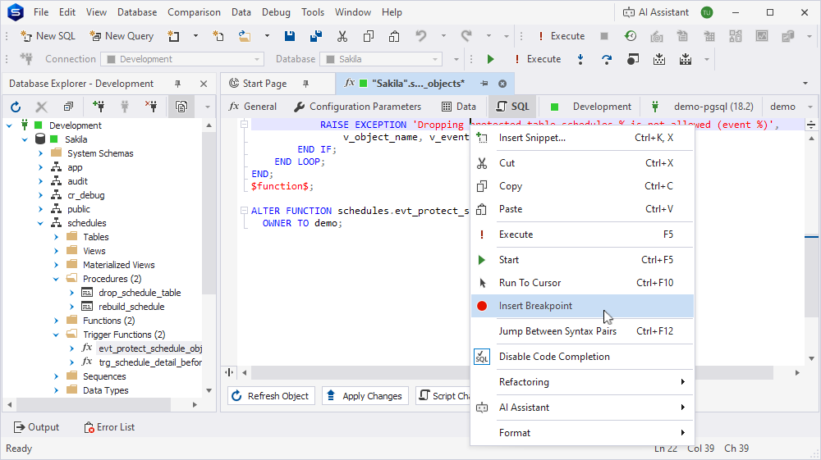Click the Save All icon
The width and height of the screenshot is (821, 460).
pyautogui.click(x=316, y=36)
